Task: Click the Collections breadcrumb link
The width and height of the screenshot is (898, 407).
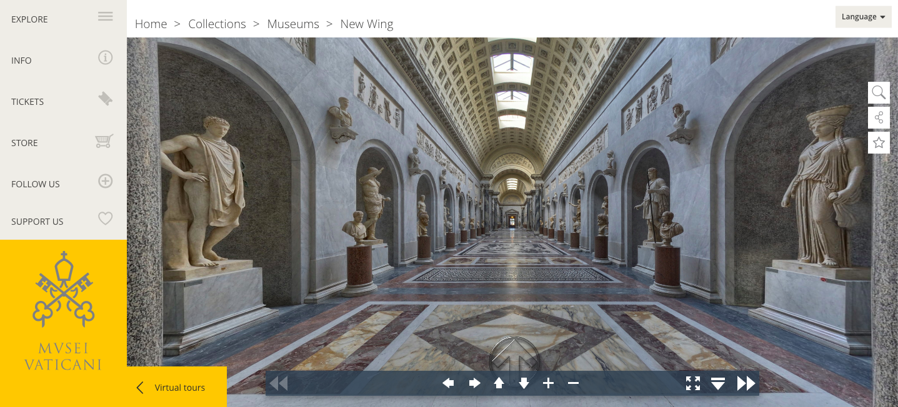Action: (x=217, y=24)
